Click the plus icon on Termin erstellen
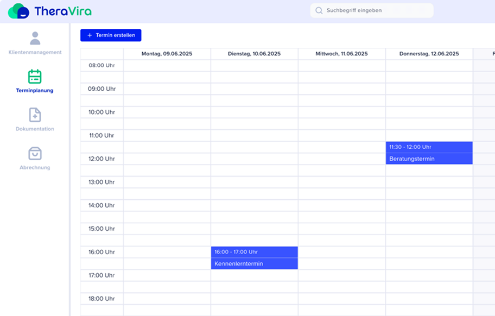 pyautogui.click(x=90, y=35)
